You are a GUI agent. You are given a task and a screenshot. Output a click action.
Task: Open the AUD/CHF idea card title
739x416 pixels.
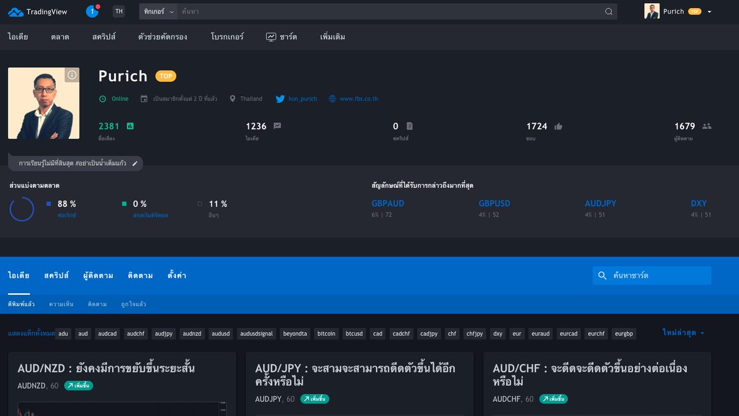coord(590,375)
